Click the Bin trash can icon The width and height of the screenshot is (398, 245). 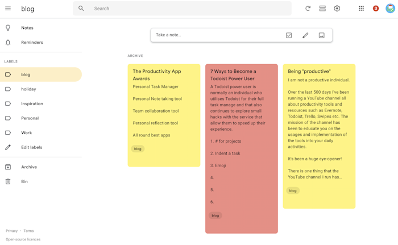tap(8, 181)
